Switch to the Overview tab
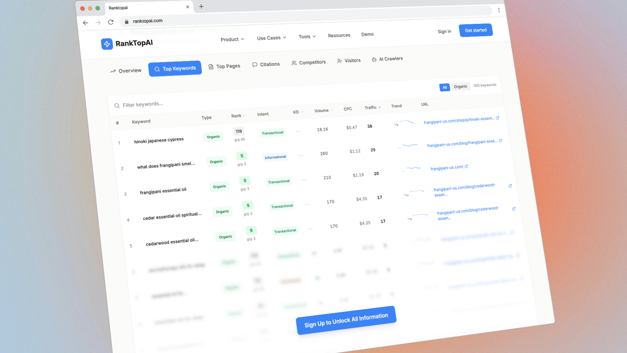Image resolution: width=627 pixels, height=353 pixels. (126, 71)
